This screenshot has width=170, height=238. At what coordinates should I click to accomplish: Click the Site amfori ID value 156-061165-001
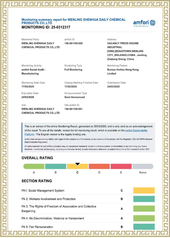(x=73, y=109)
